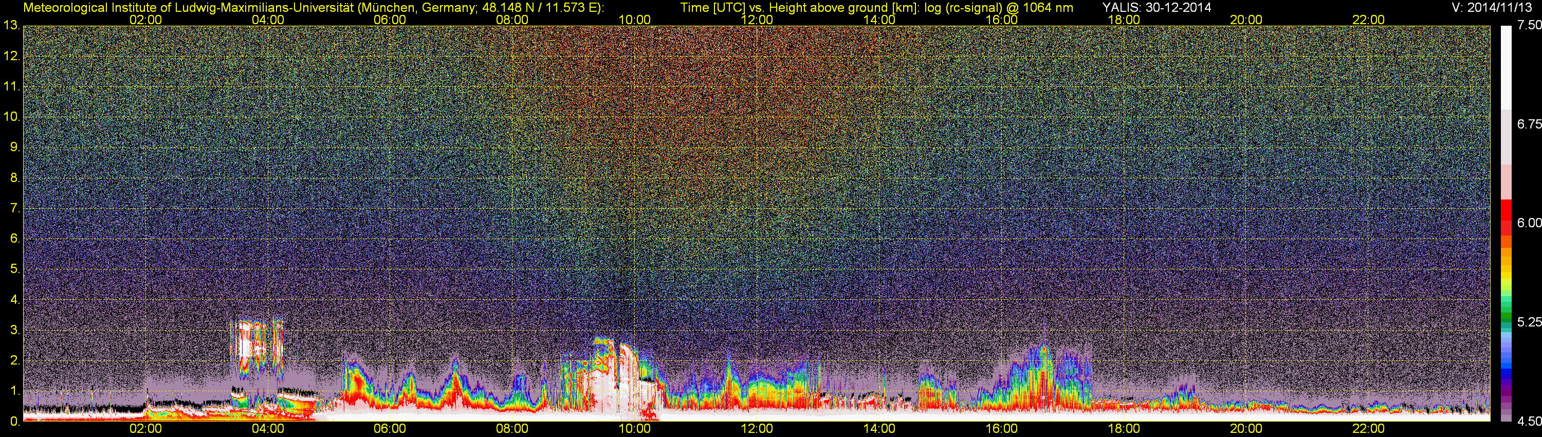
Task: Click the 12:00 label on the lower time axis
Action: coord(757,429)
